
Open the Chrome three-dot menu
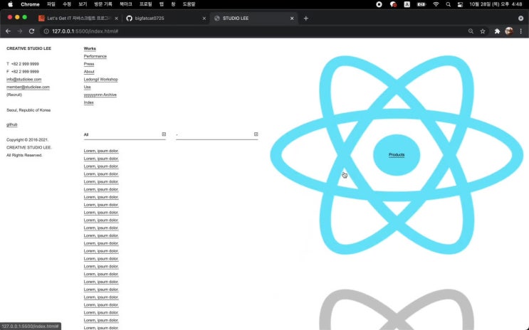tap(521, 31)
